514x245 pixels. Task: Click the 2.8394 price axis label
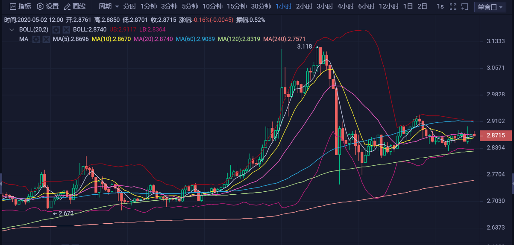(496, 147)
